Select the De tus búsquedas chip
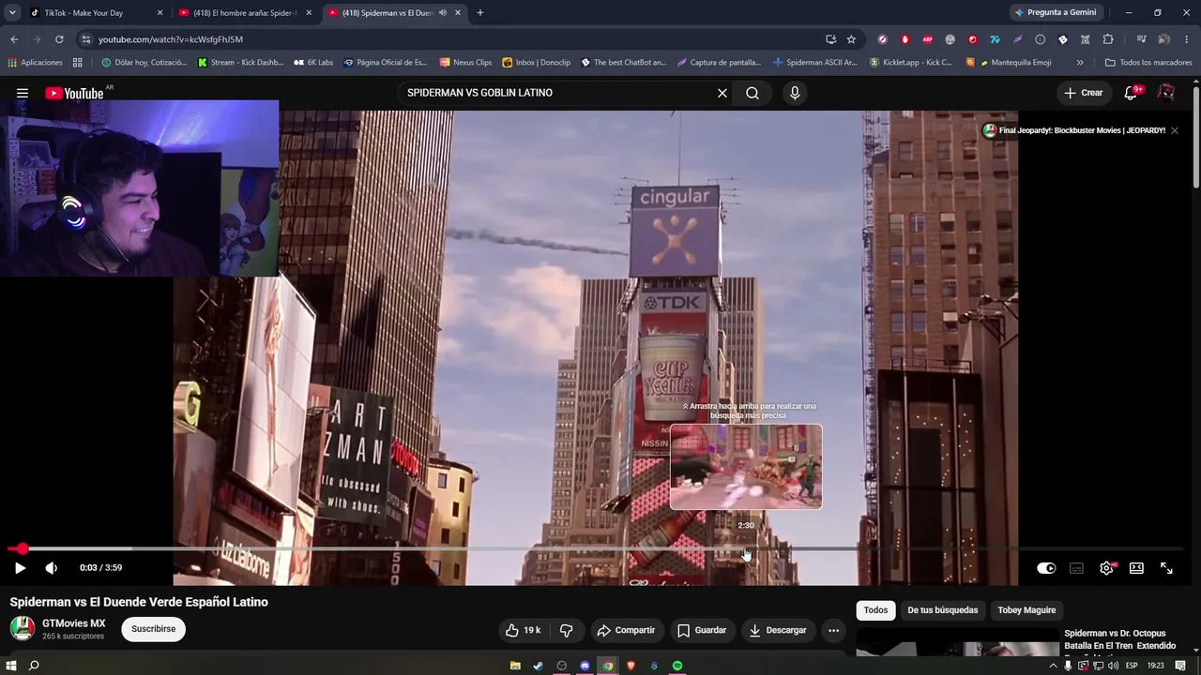The height and width of the screenshot is (675, 1201). pos(943,610)
